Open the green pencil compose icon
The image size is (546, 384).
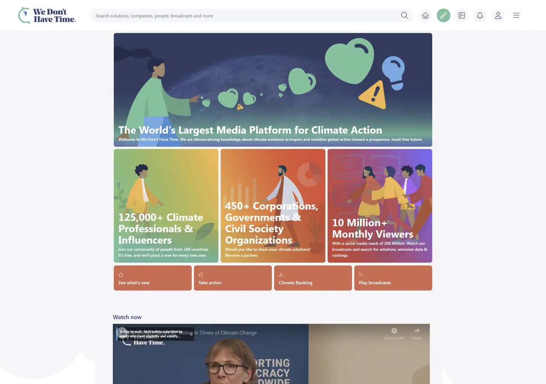click(x=444, y=15)
